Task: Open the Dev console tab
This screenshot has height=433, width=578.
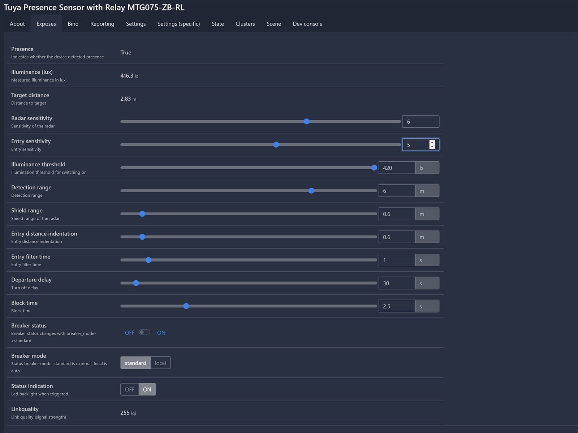Action: click(308, 24)
